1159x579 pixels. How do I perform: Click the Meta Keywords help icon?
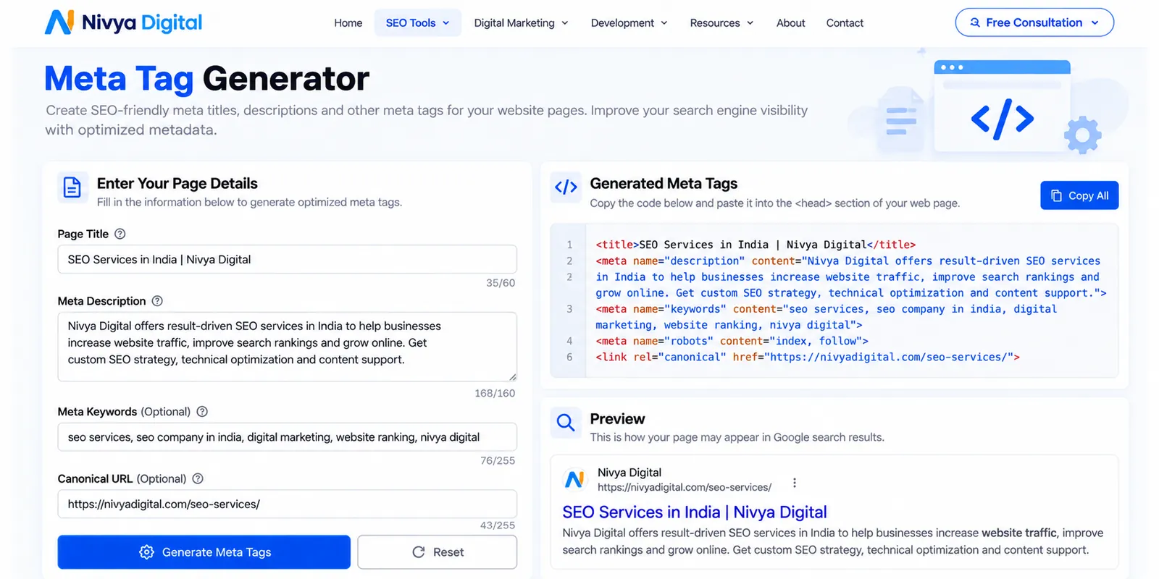coord(202,412)
